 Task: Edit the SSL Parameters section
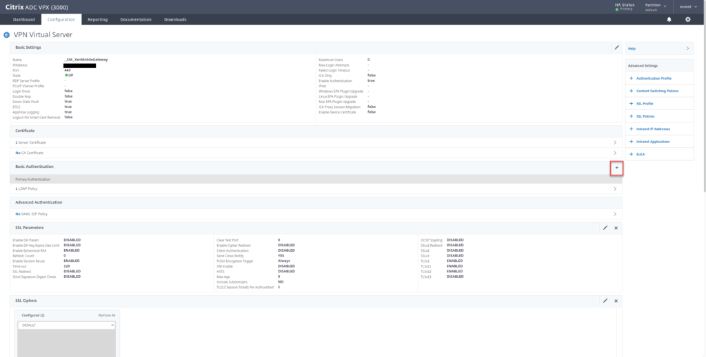pyautogui.click(x=605, y=227)
